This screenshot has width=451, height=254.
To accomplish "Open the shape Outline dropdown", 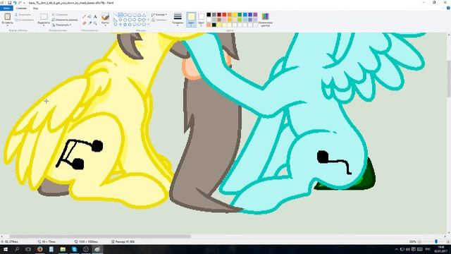I will 159,15.
